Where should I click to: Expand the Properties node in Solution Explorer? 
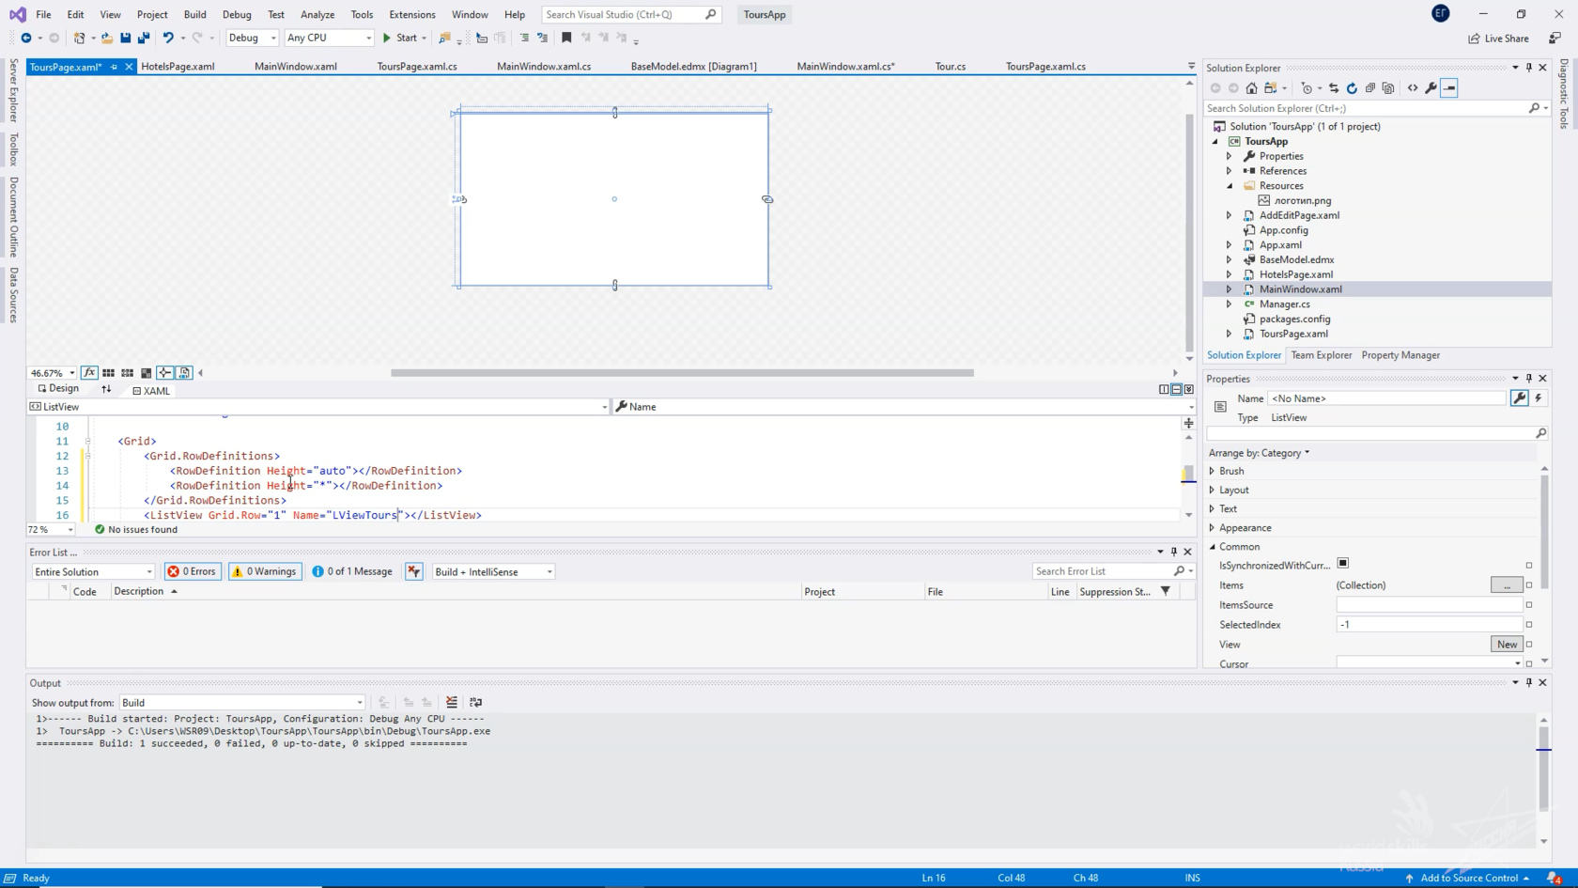pos(1230,156)
